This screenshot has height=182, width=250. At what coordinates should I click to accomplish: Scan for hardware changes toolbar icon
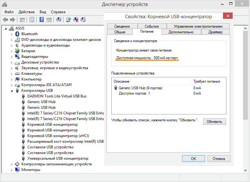(x=59, y=19)
